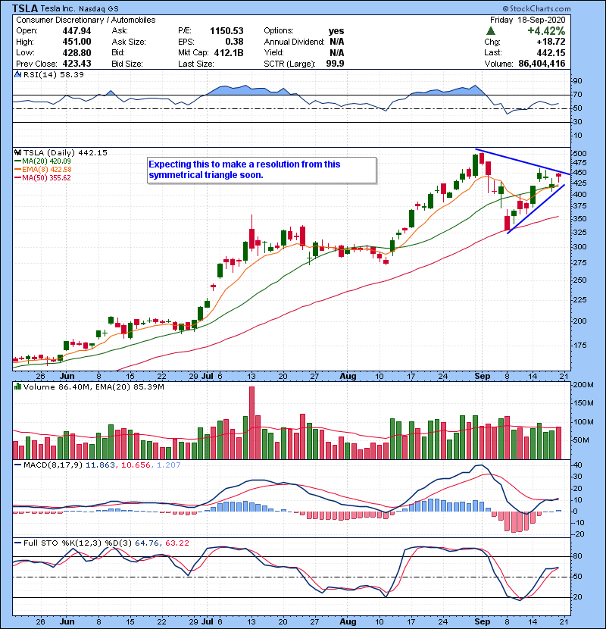This screenshot has width=606, height=629.
Task: Click the EMA(8) 422.58 legend entry
Action: point(42,169)
